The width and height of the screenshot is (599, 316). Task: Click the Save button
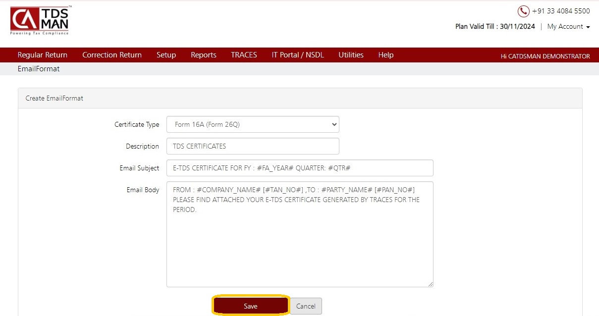pos(251,306)
